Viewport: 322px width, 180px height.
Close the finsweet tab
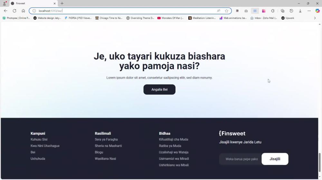(x=55, y=4)
